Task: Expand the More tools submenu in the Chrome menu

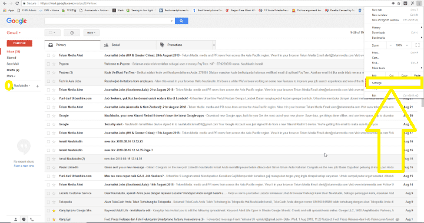Action: pyautogui.click(x=393, y=68)
